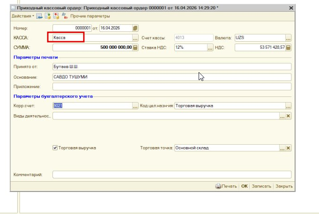This screenshot has height=214, width=319.
Task: Click the НДС amount field 53 571 428,57
Action: pos(260,47)
